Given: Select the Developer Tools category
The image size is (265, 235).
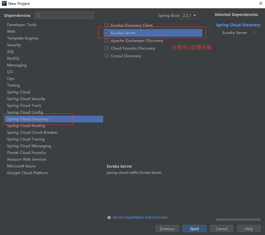Looking at the screenshot, I should click(x=54, y=25).
